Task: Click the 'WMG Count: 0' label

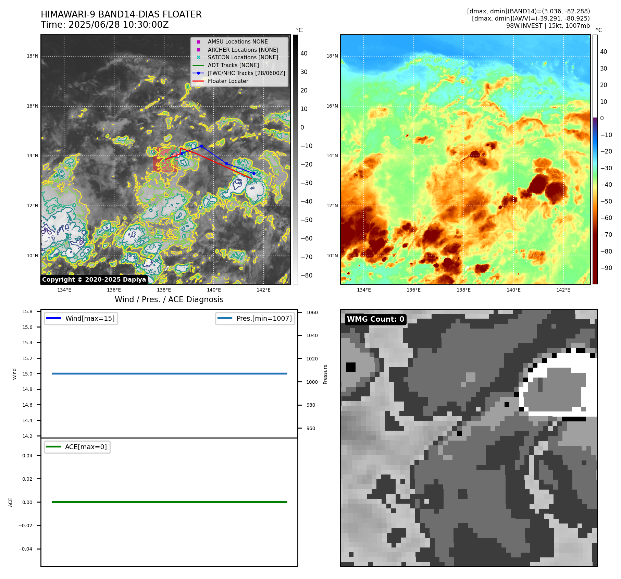Action: (376, 319)
